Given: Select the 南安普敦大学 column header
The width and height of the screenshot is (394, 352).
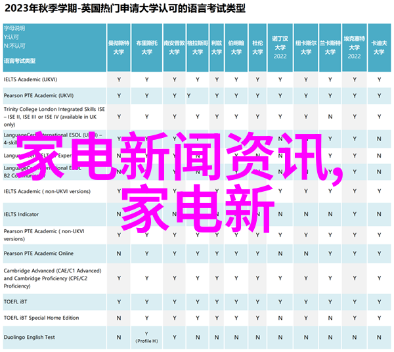Looking at the screenshot, I should pyautogui.click(x=175, y=47).
